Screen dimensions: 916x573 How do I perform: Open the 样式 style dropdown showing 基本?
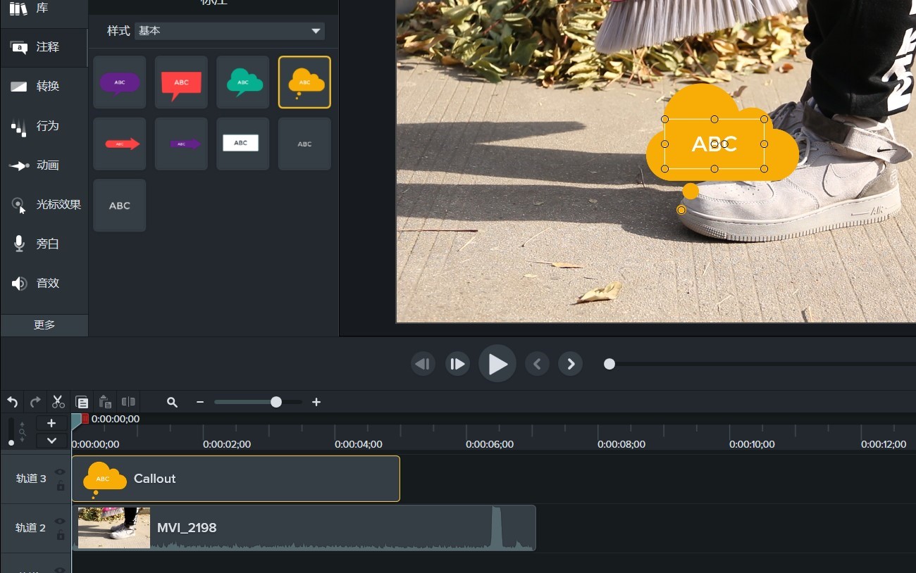229,30
